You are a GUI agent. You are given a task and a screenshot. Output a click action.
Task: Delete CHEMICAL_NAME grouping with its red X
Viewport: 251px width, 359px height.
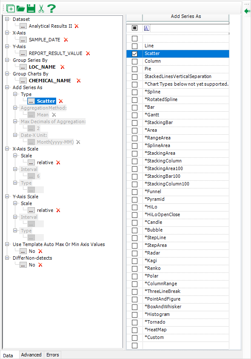[79, 81]
